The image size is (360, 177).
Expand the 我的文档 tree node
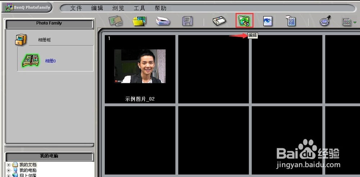[x=9, y=165]
